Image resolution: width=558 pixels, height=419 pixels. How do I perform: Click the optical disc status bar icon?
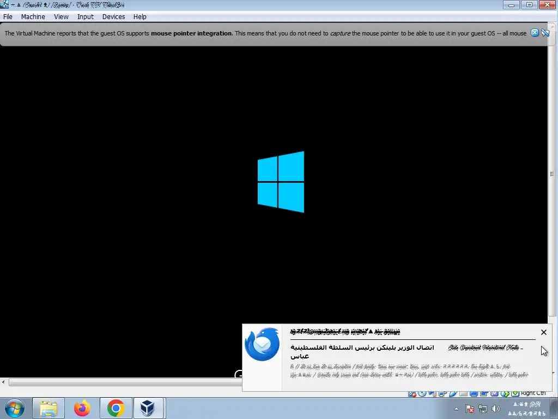click(422, 393)
